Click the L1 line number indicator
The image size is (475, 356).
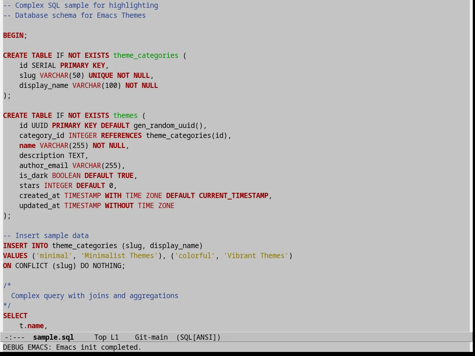(115, 337)
